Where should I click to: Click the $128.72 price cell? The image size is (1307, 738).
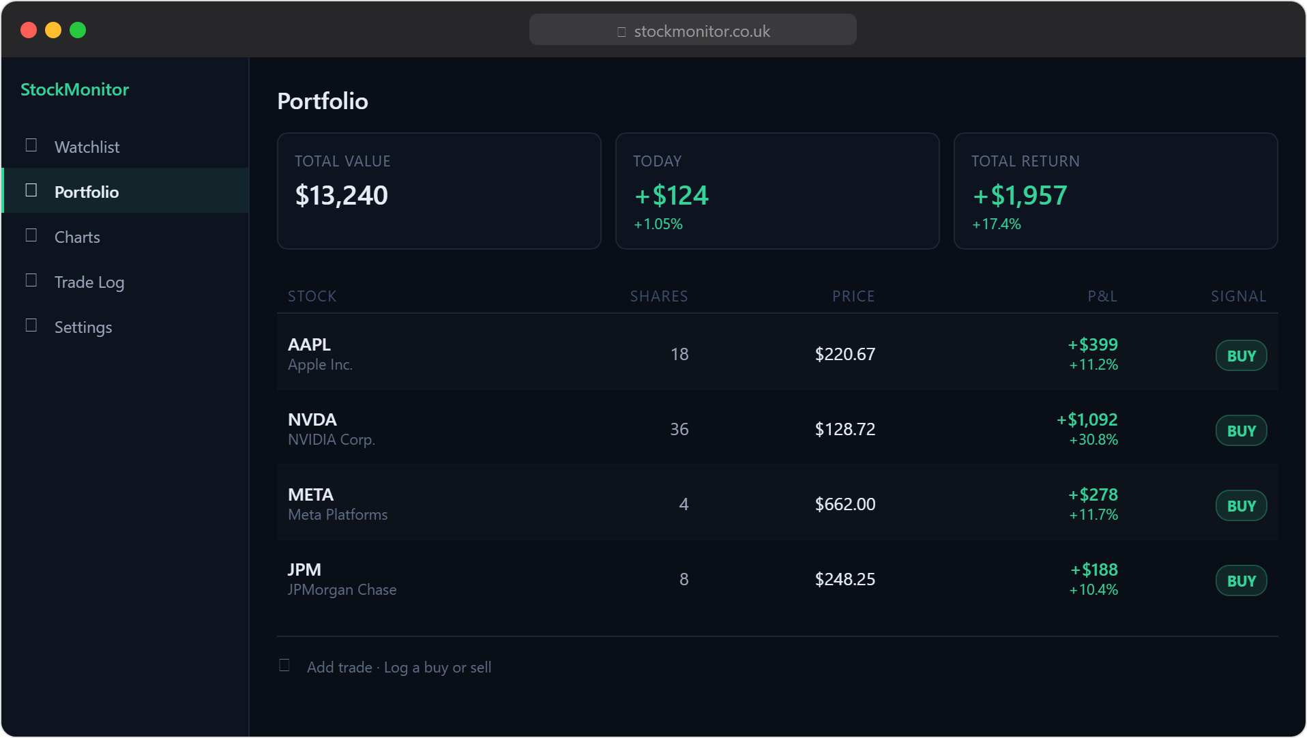pos(845,429)
